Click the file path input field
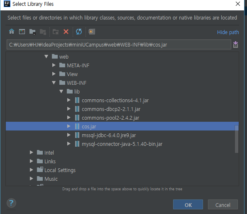 (x=119, y=44)
